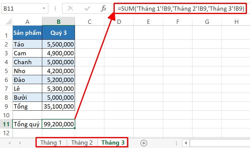Select row 5 header

6,71
